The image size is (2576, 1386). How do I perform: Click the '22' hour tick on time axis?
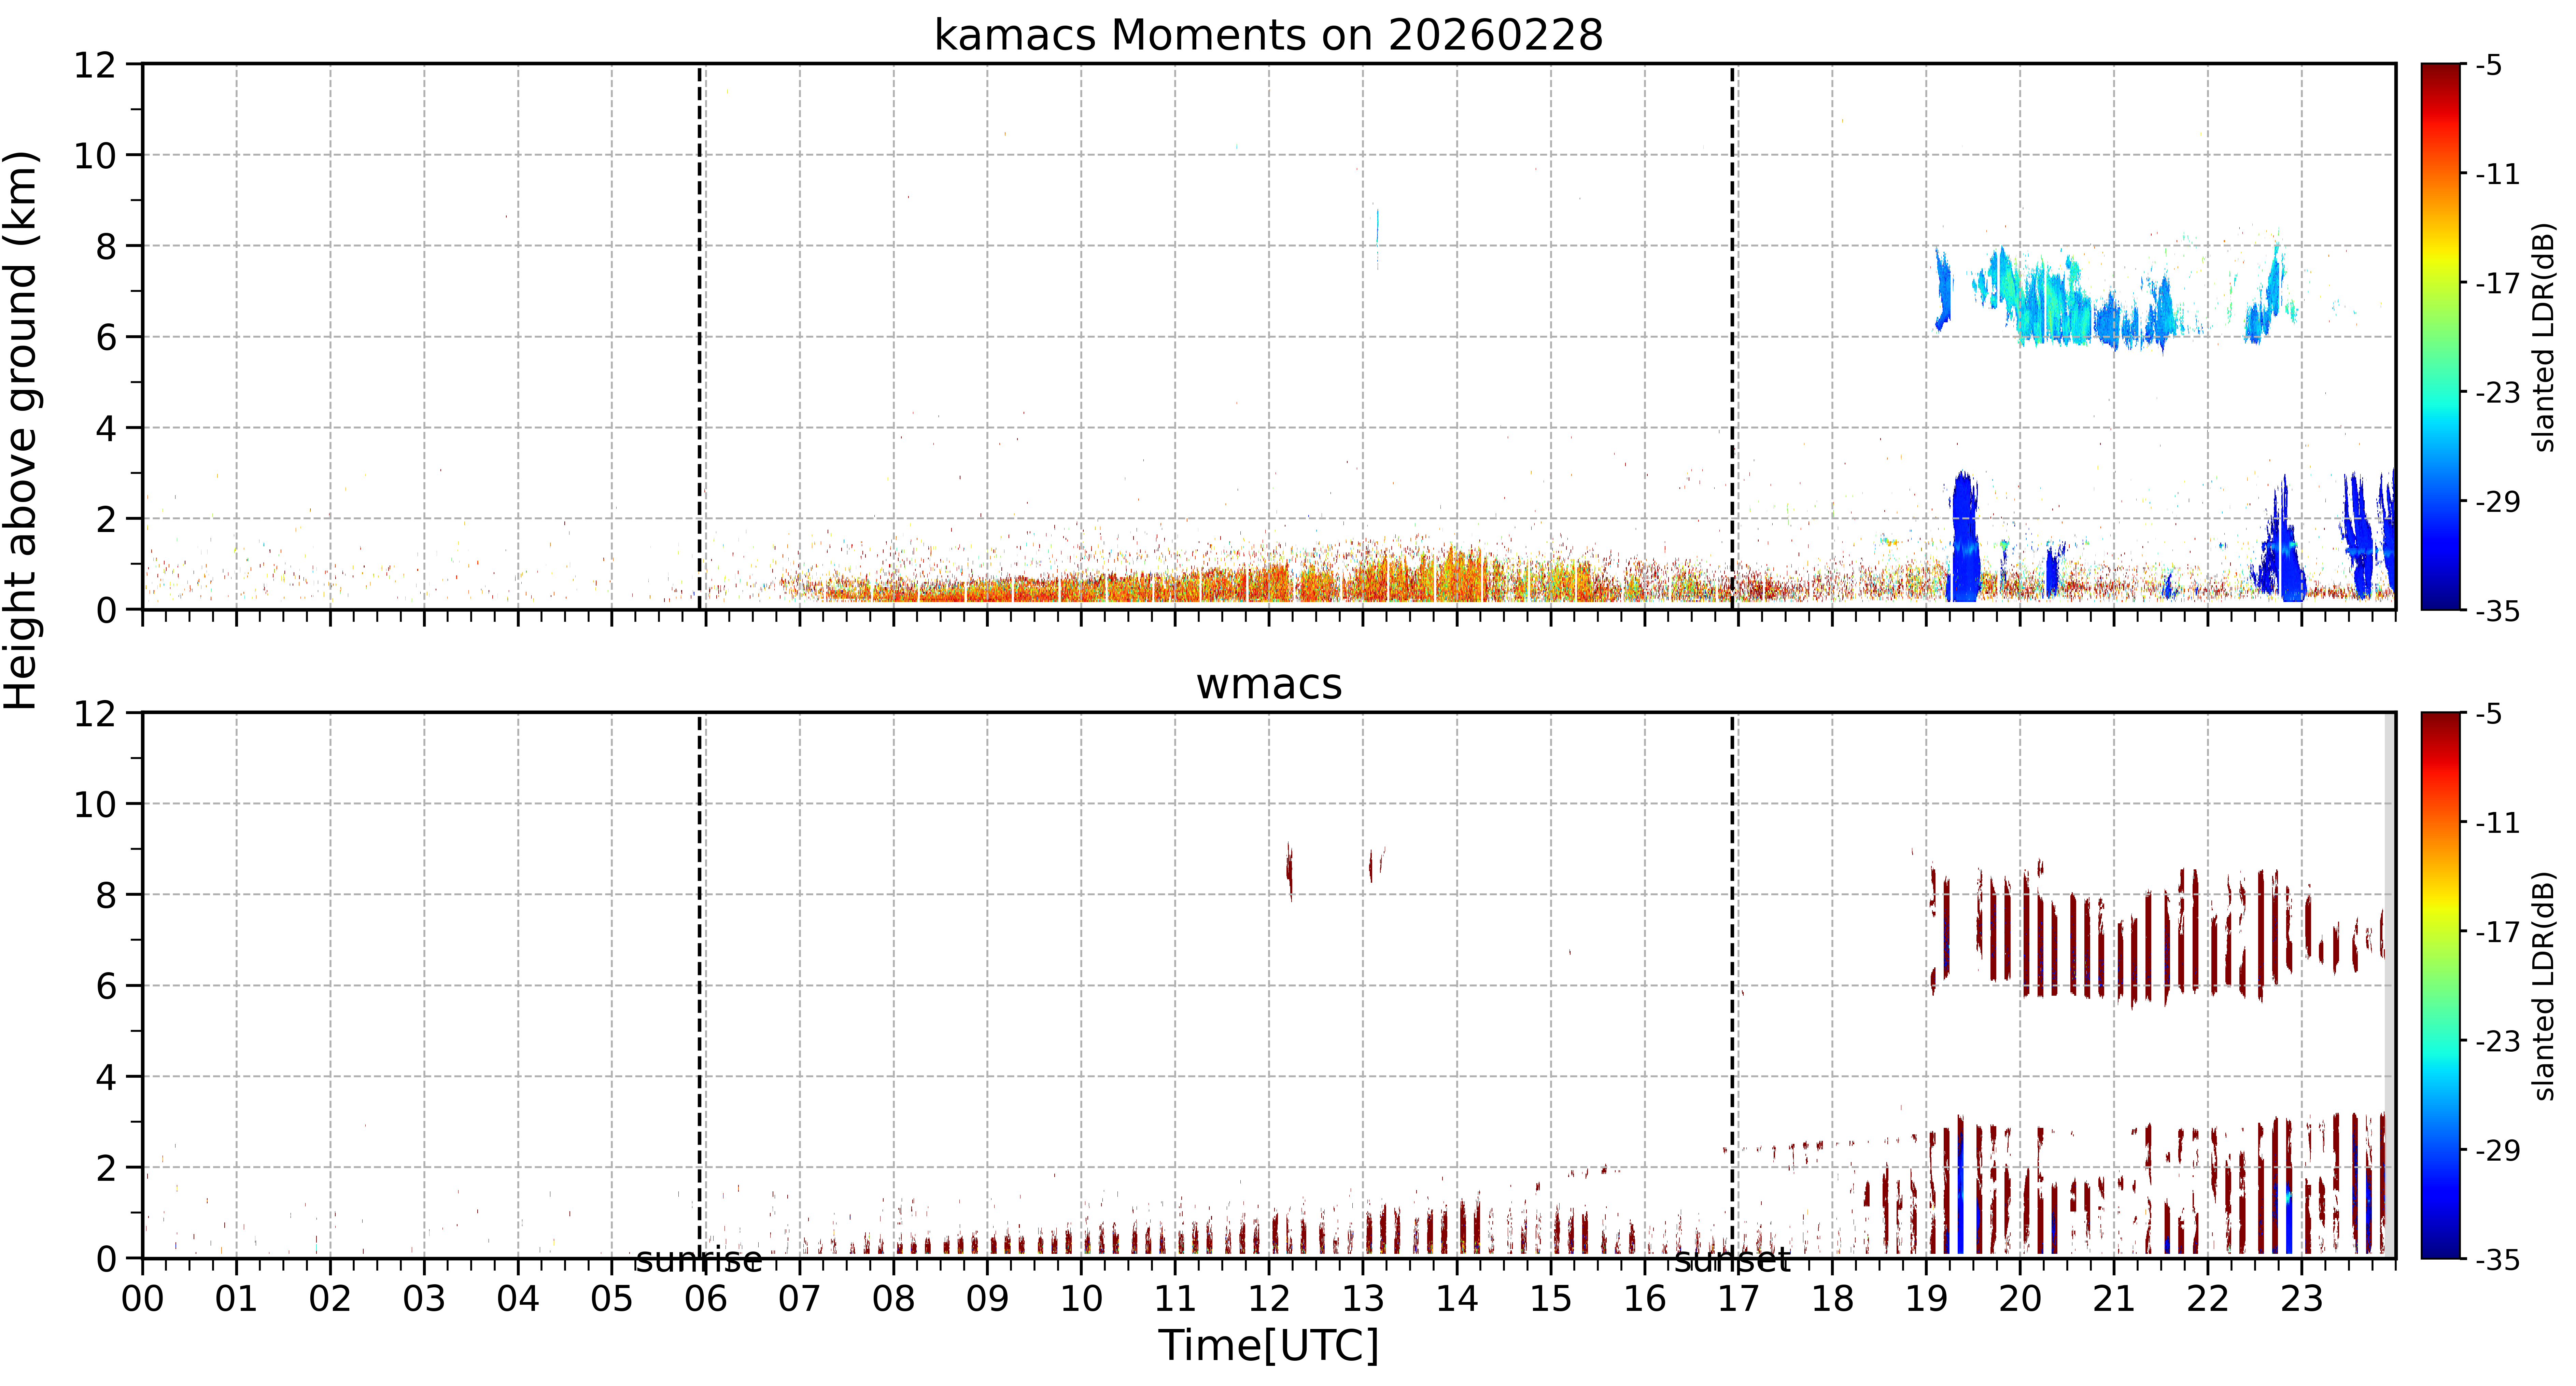[2208, 1299]
